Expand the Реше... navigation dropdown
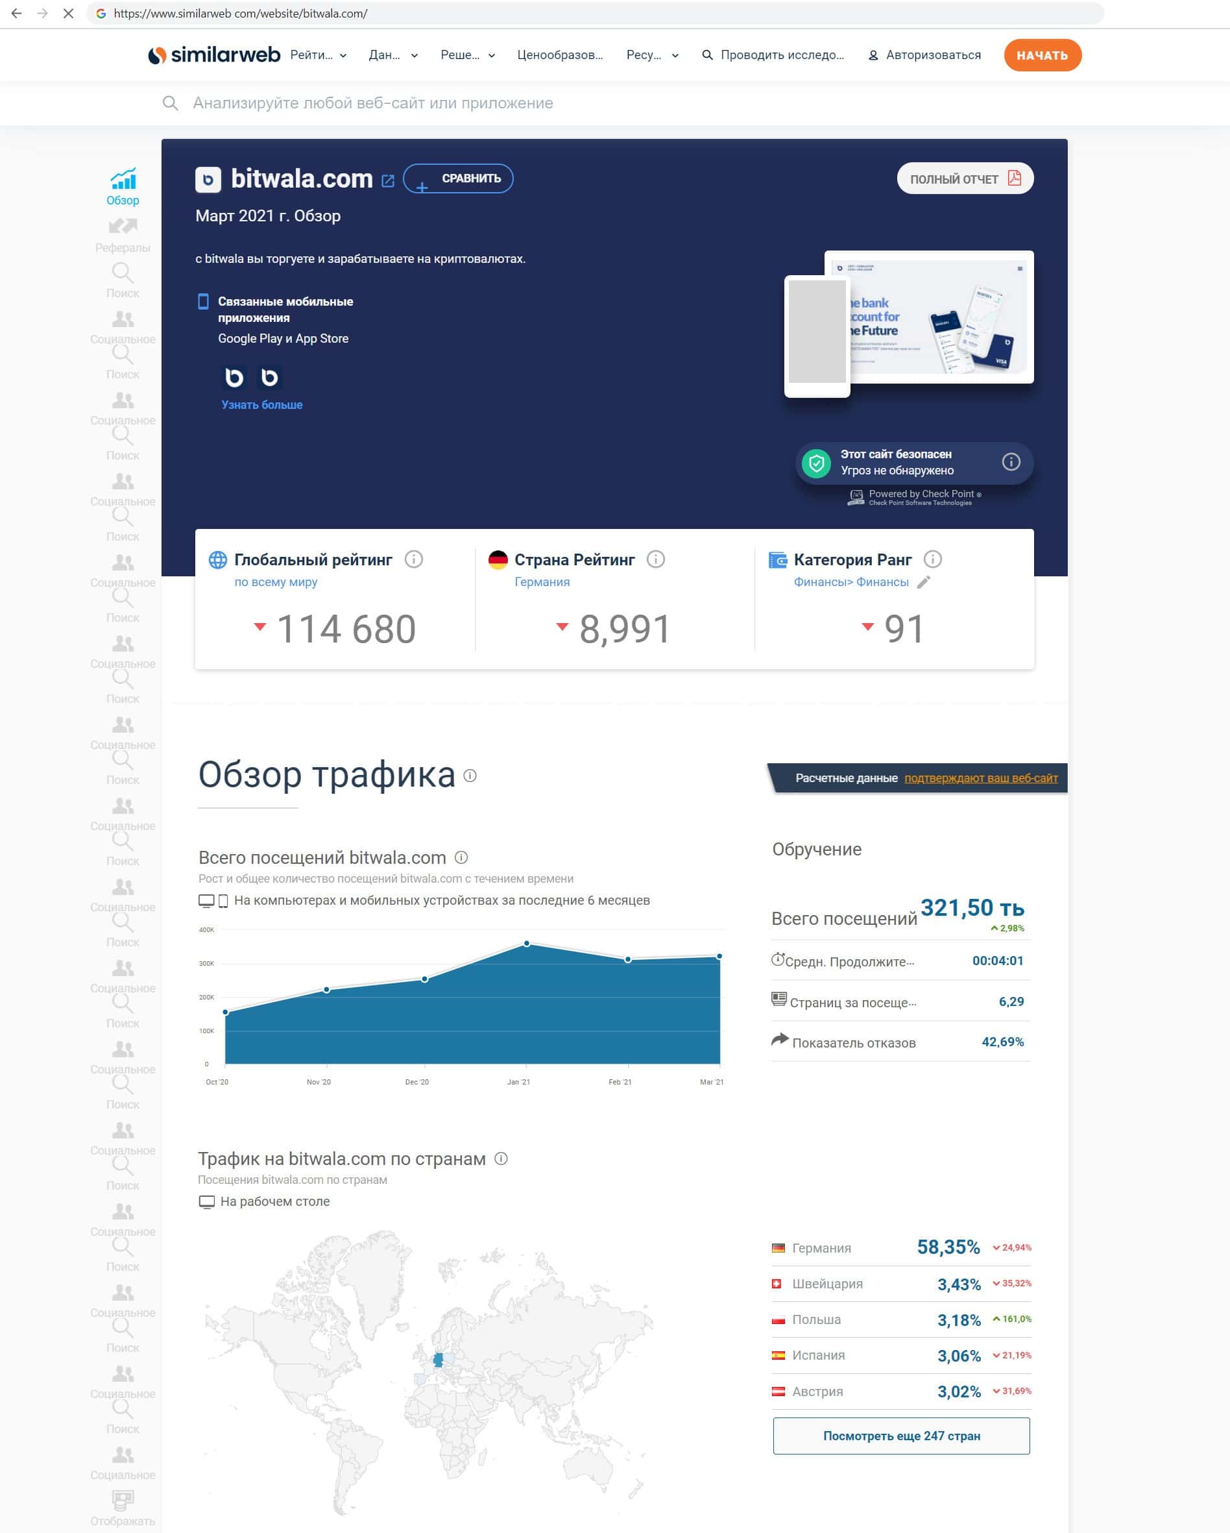The width and height of the screenshot is (1230, 1533). [x=468, y=55]
